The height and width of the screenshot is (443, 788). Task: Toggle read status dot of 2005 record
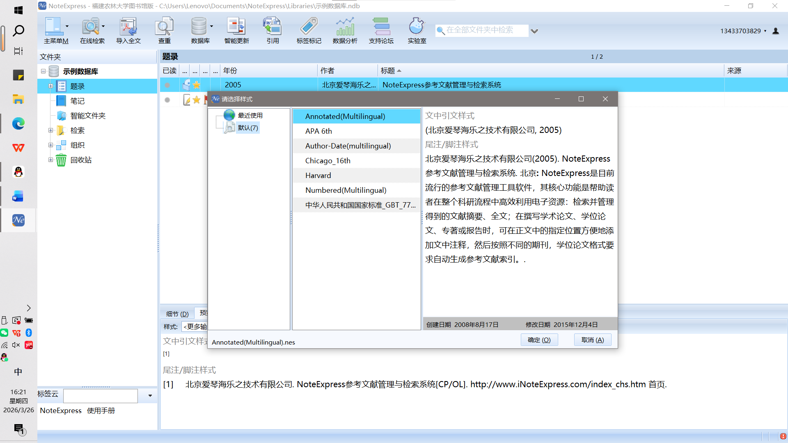(167, 85)
